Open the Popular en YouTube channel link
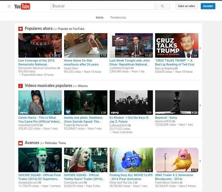This screenshot has width=222, height=192. [x=71, y=29]
